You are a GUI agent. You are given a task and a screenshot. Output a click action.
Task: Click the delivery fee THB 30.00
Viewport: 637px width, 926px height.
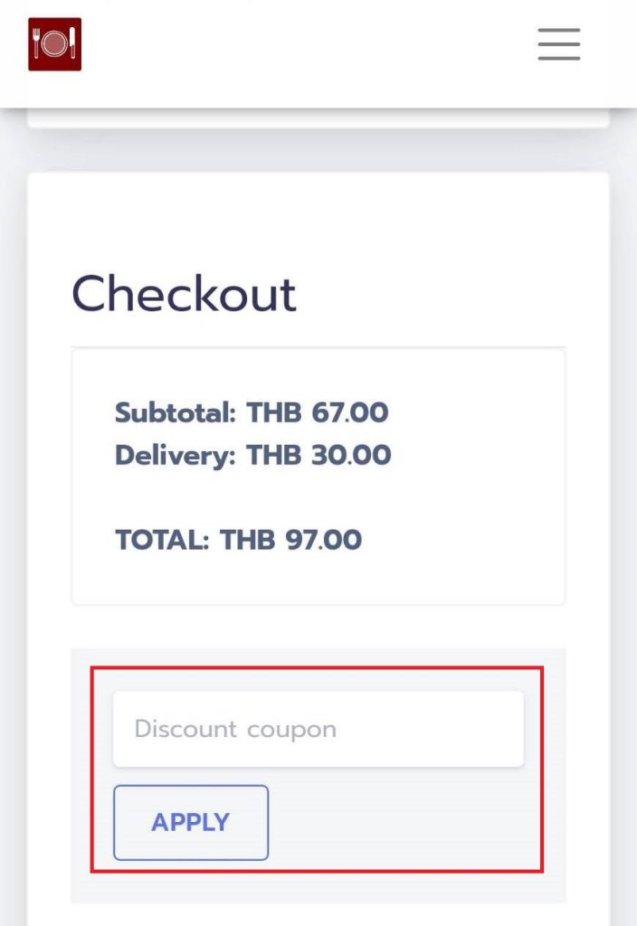tap(318, 456)
